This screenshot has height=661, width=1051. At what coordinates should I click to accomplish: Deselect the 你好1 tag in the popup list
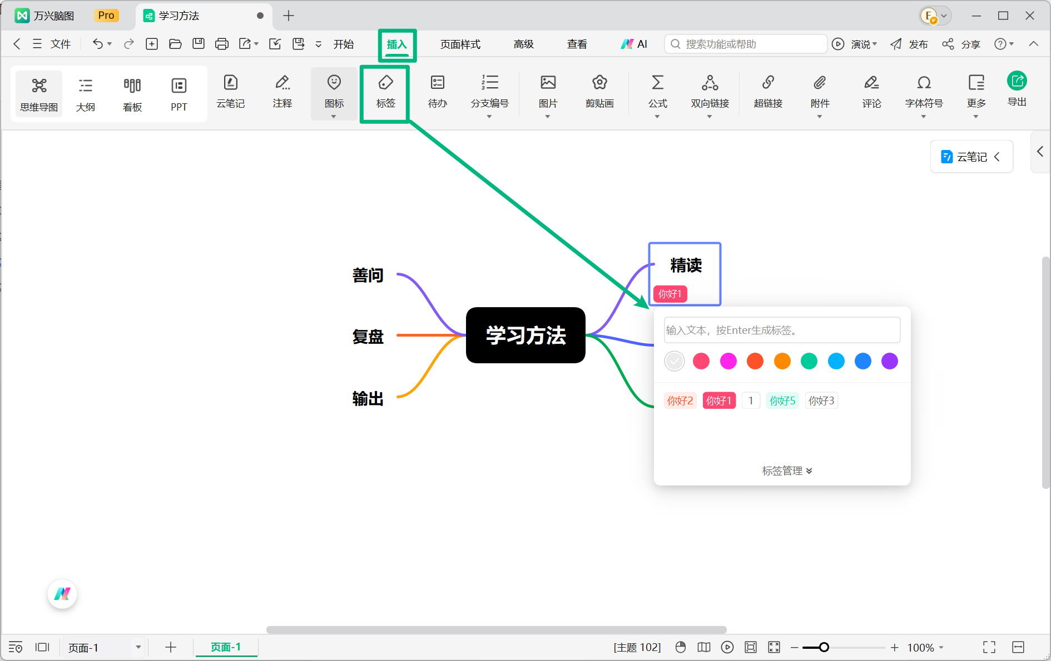click(719, 400)
